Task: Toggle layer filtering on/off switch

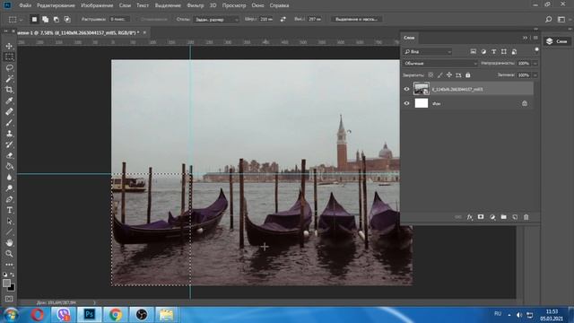Action: coord(536,50)
